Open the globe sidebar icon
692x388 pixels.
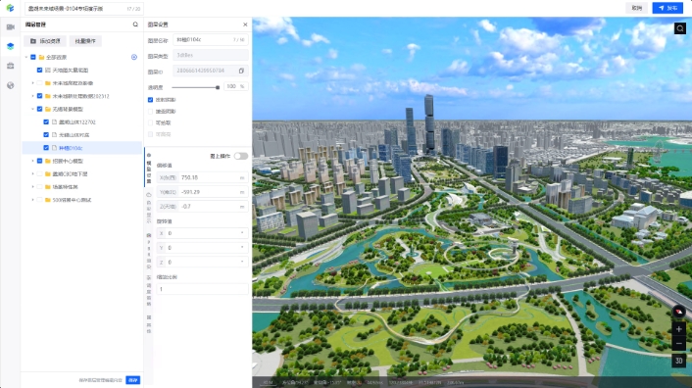pos(11,85)
